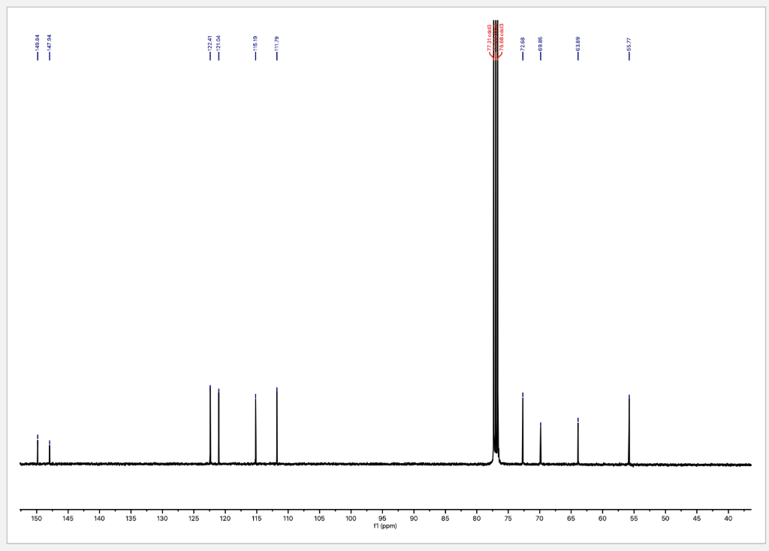Click the 140 tick on the ppm axis
769x551 pixels.
pyautogui.click(x=100, y=518)
